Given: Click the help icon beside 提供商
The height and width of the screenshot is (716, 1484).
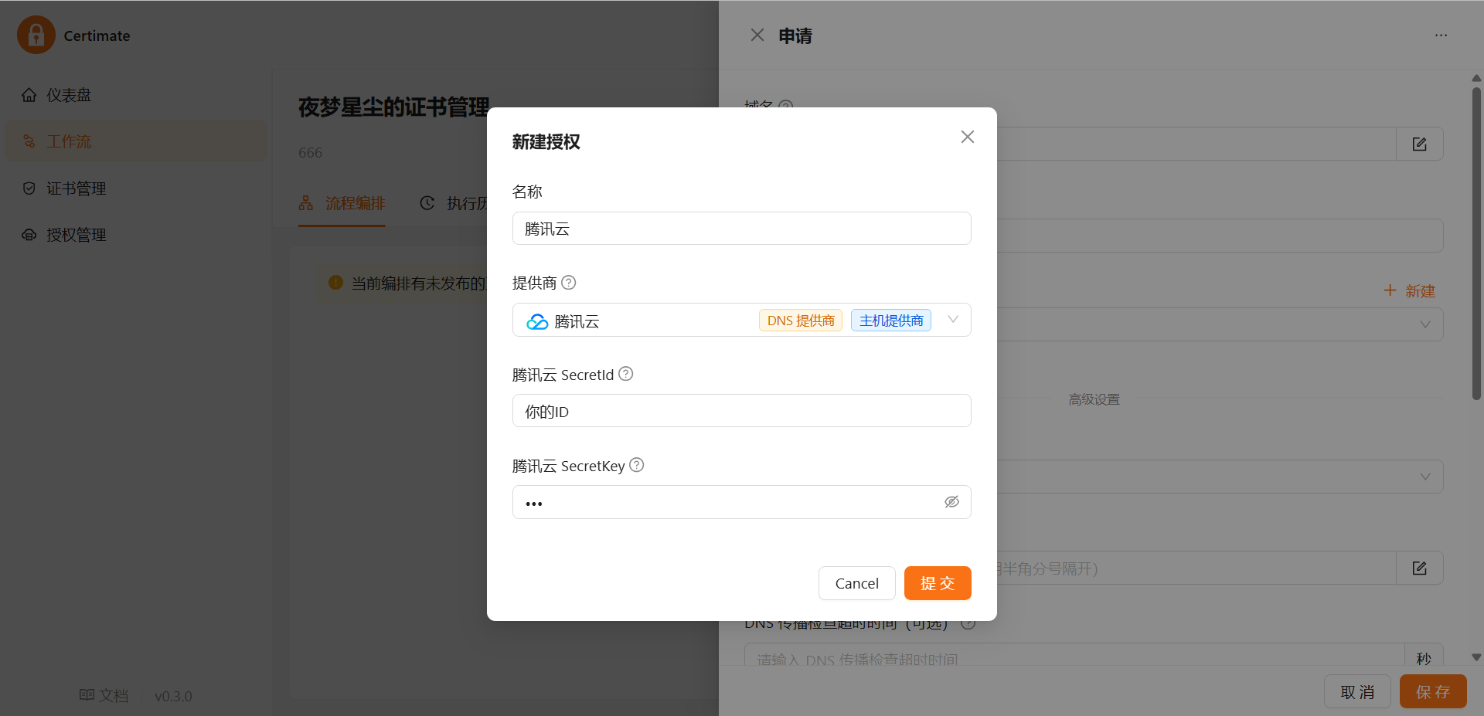Looking at the screenshot, I should [x=568, y=283].
